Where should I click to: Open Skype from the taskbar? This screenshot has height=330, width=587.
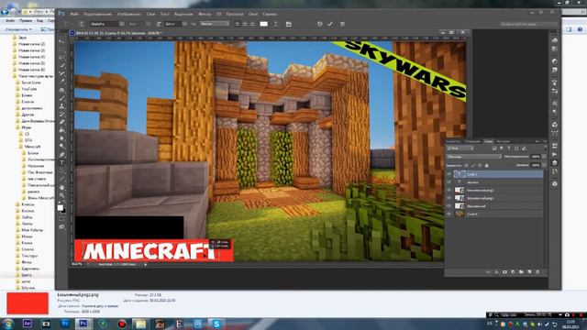pos(216,324)
